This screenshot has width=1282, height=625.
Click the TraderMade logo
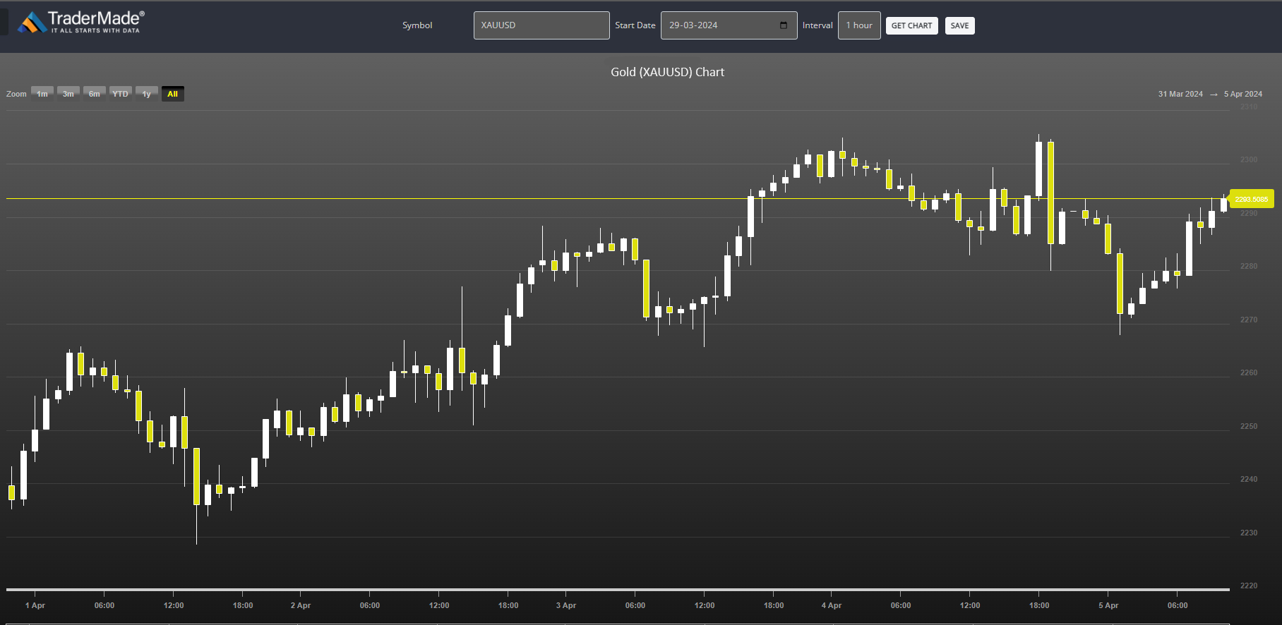(81, 22)
